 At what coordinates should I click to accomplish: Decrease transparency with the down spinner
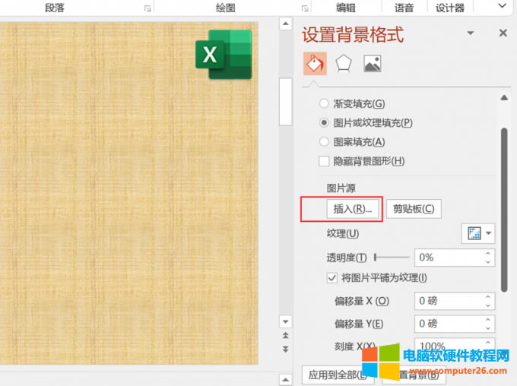pos(488,262)
